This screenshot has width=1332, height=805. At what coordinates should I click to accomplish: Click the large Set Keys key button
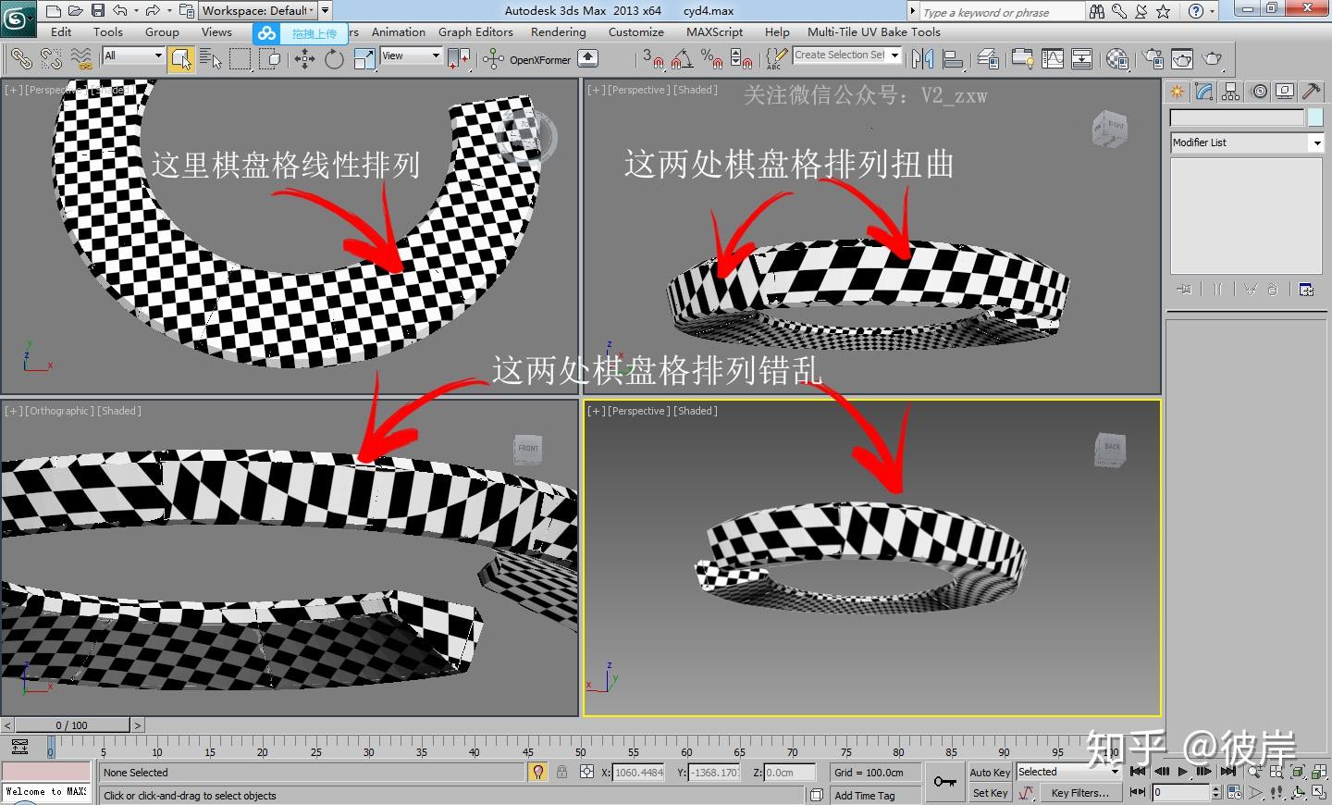click(944, 783)
